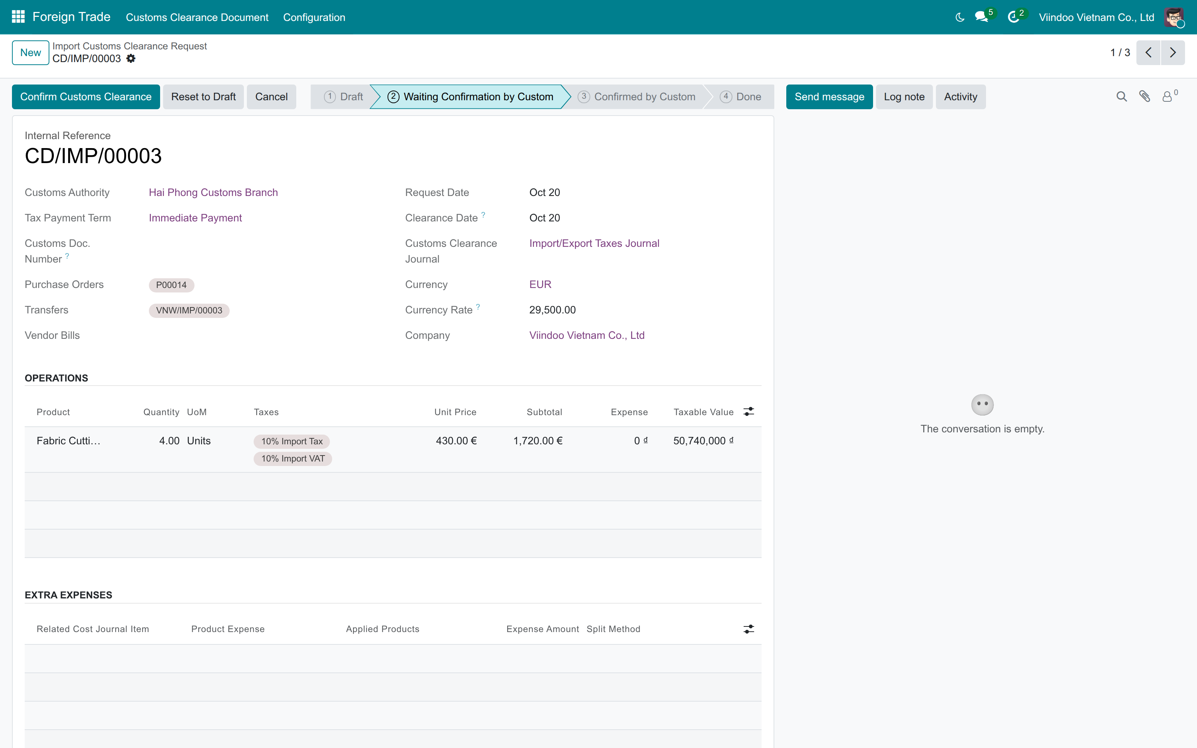1197x748 pixels.
Task: Adjust Operations table column settings icon
Action: [748, 412]
